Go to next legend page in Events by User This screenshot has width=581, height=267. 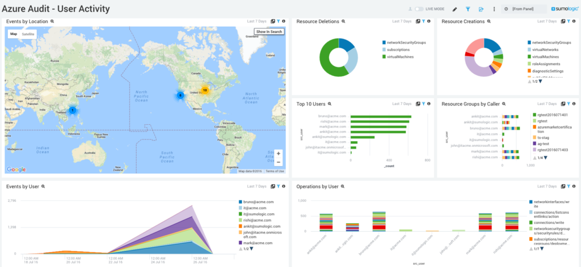pyautogui.click(x=251, y=249)
